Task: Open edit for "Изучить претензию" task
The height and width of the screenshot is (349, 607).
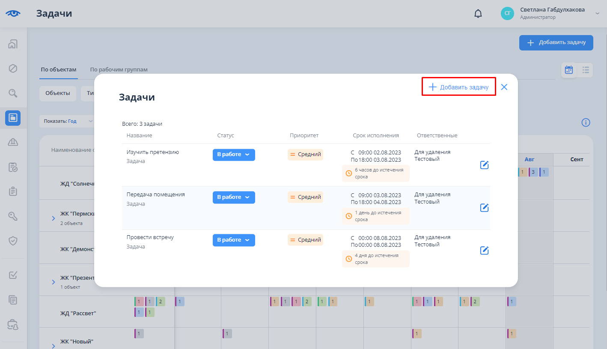Action: (x=484, y=165)
